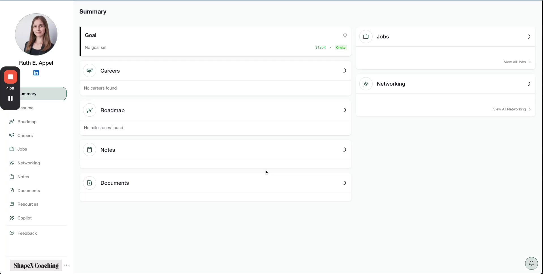Image resolution: width=543 pixels, height=274 pixels.
Task: Click the notification bell
Action: tap(531, 263)
